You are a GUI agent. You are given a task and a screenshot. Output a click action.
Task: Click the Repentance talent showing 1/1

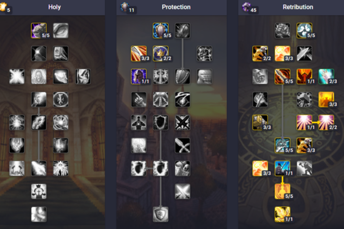pos(282,169)
